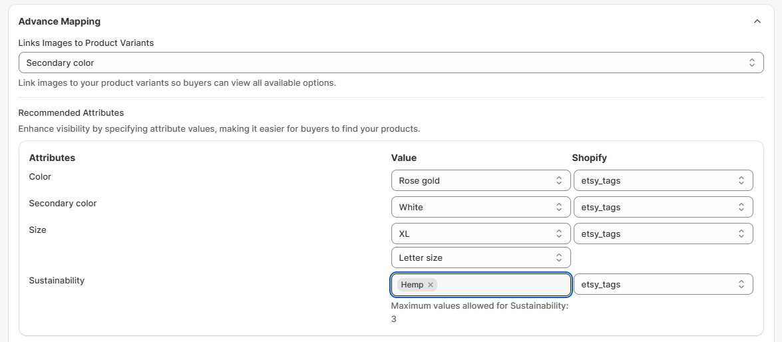Click the Hemp tag chip
The width and height of the screenshot is (782, 342).
[x=412, y=285]
